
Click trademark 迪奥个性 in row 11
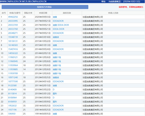(x=57, y=57)
